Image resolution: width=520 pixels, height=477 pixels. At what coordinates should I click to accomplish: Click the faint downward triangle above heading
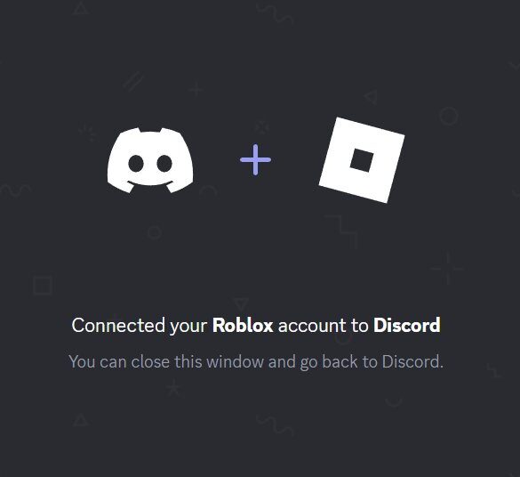241,303
